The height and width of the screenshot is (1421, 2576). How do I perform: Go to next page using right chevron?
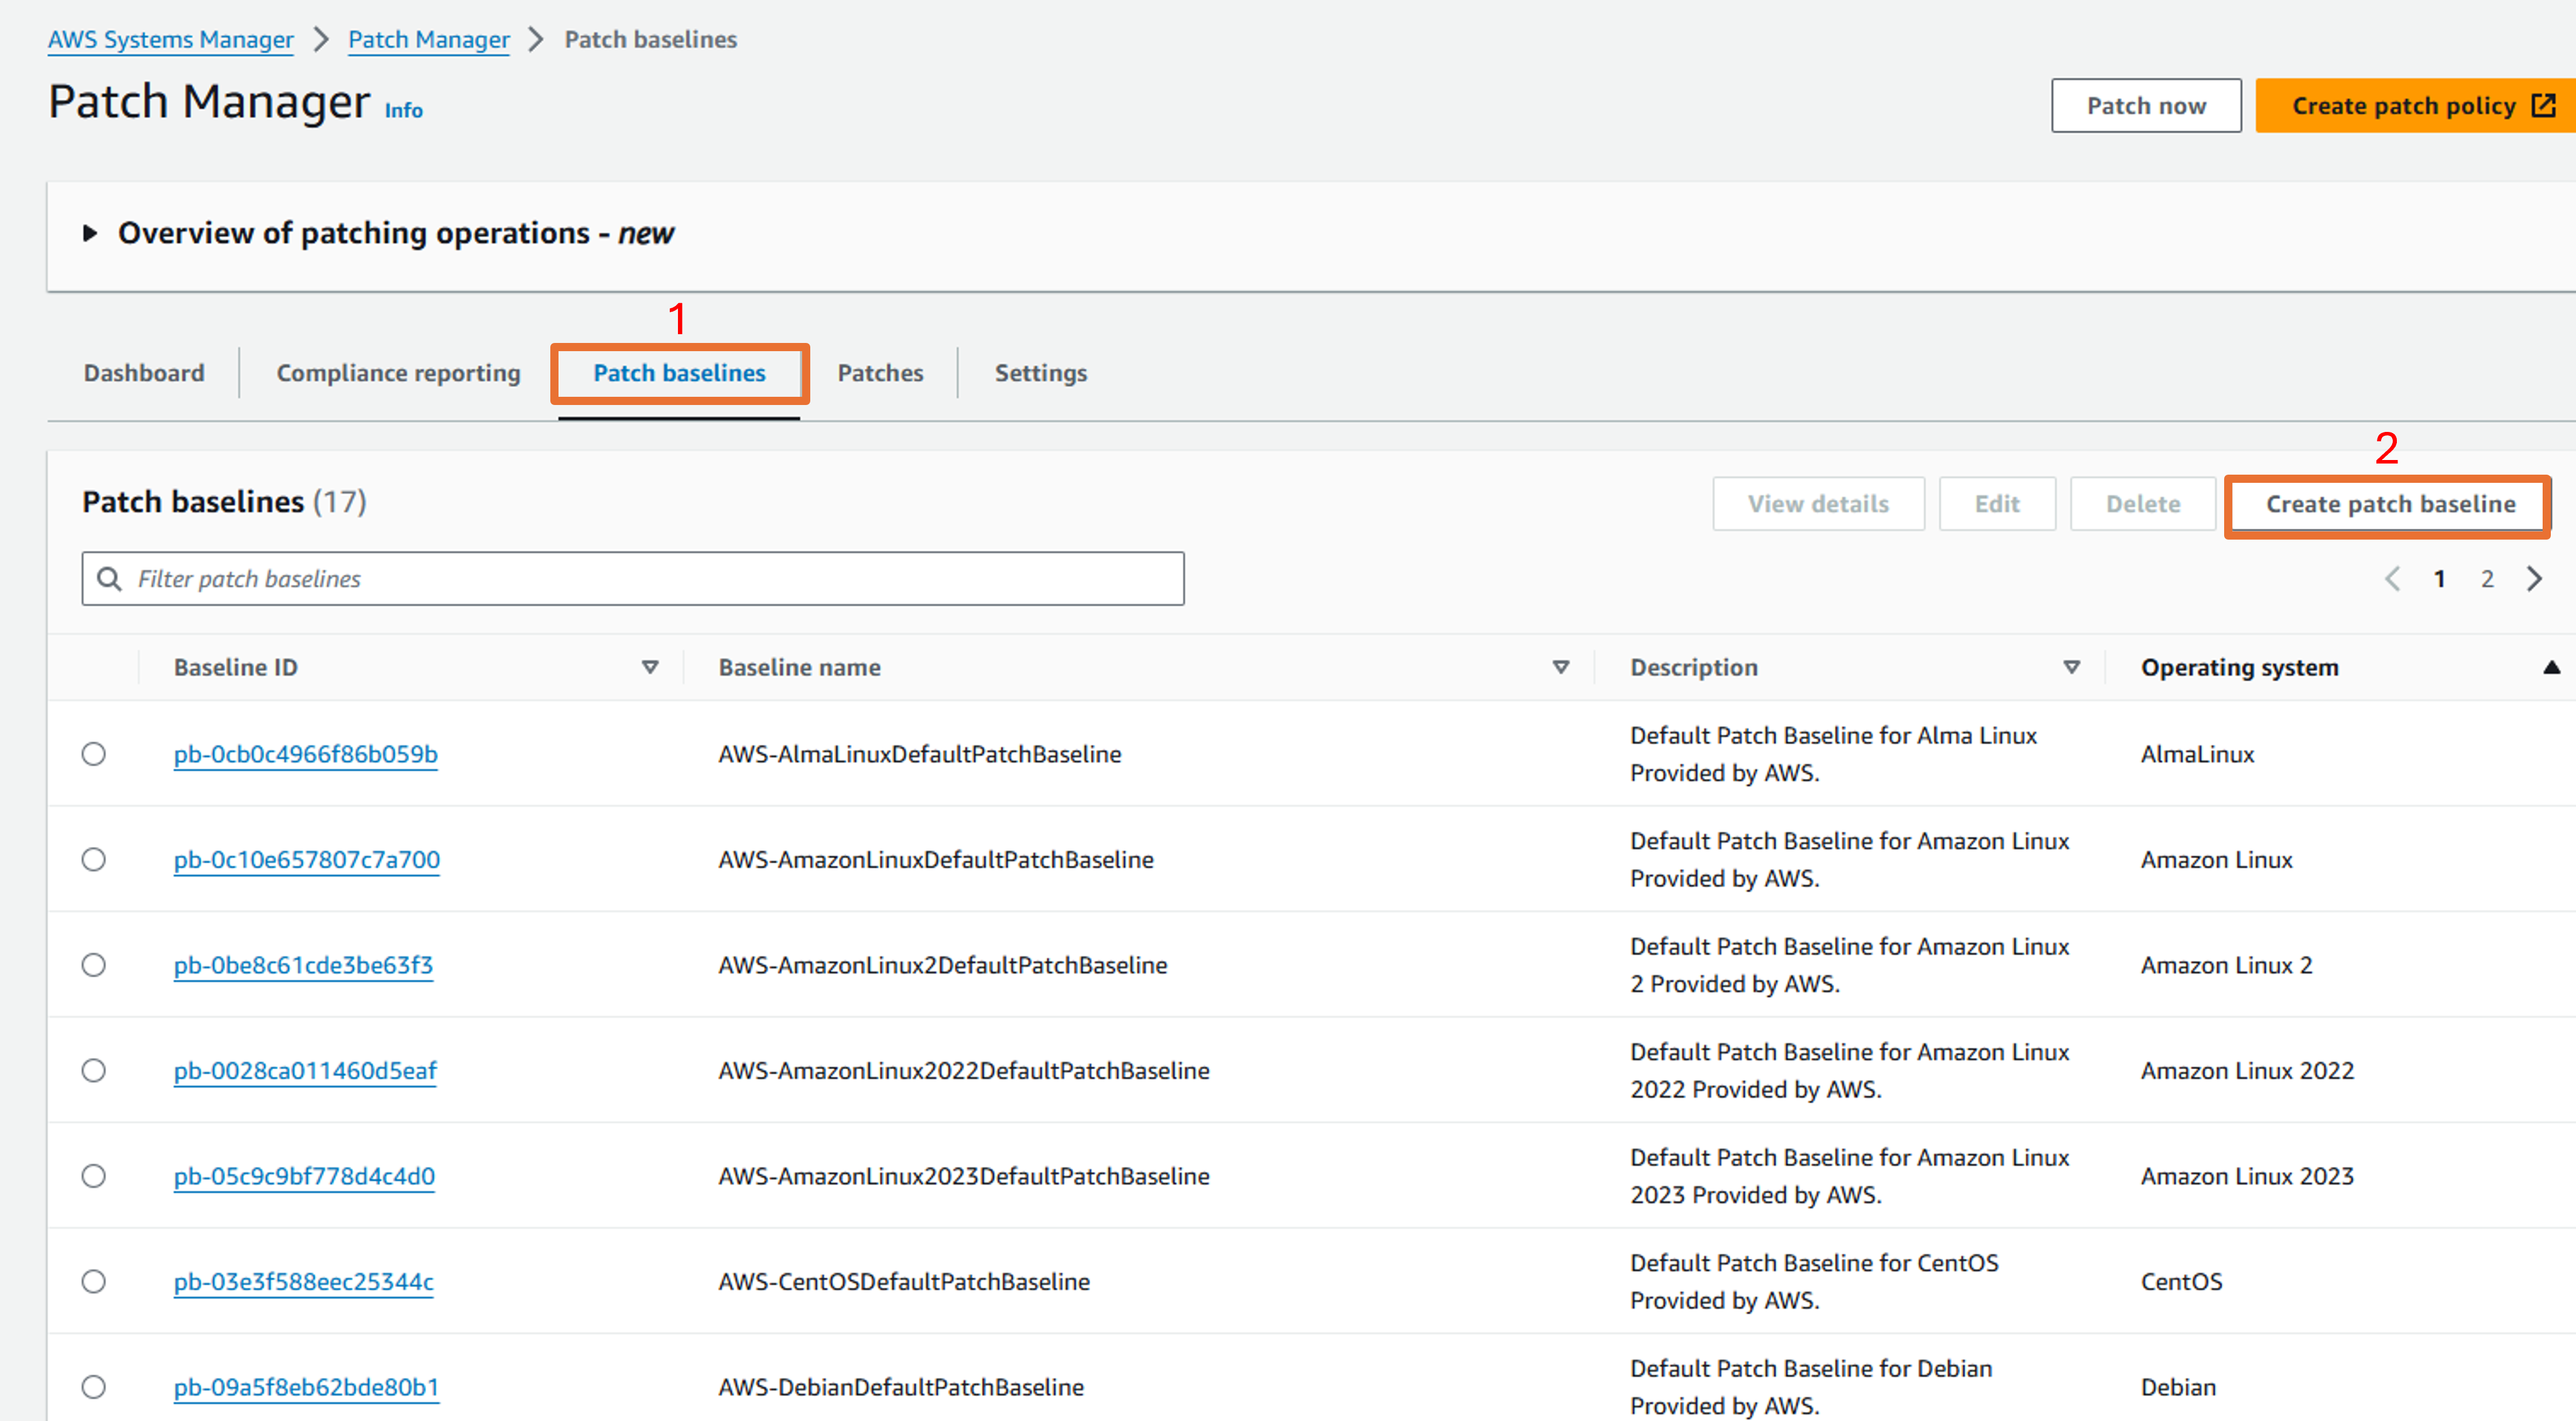point(2534,579)
